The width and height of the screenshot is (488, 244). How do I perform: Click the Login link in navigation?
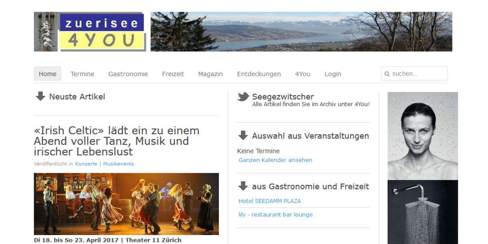[333, 74]
